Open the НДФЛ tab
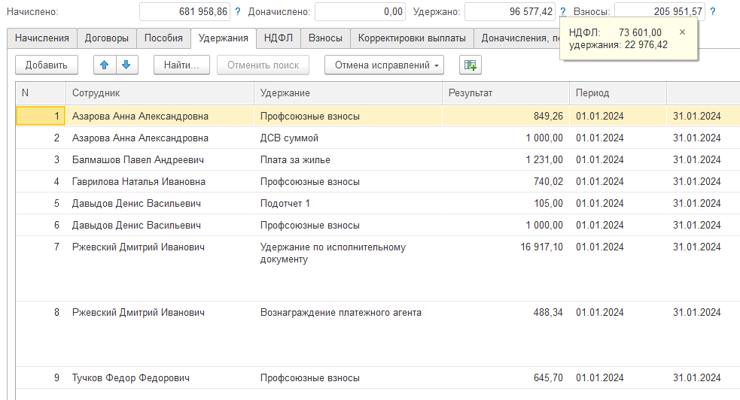 (279, 38)
